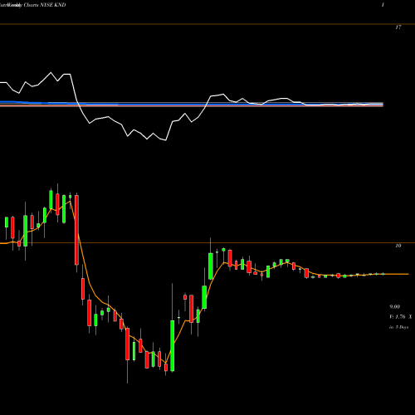Click the 'V: 1.76 X' volume text
Viewport: 415px width, 415px height.
401,317
